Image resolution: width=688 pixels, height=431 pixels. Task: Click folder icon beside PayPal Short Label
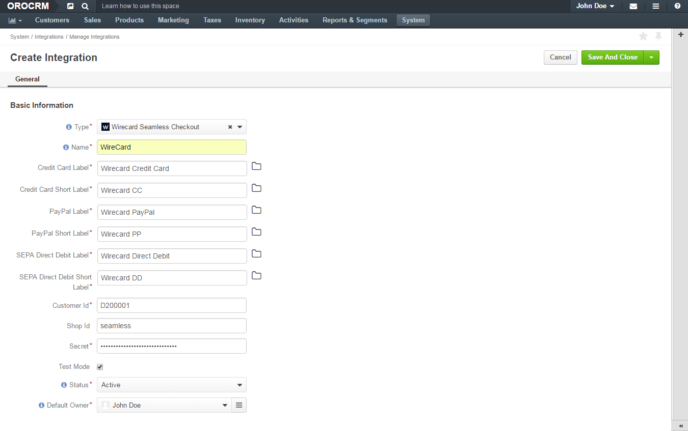[256, 232]
